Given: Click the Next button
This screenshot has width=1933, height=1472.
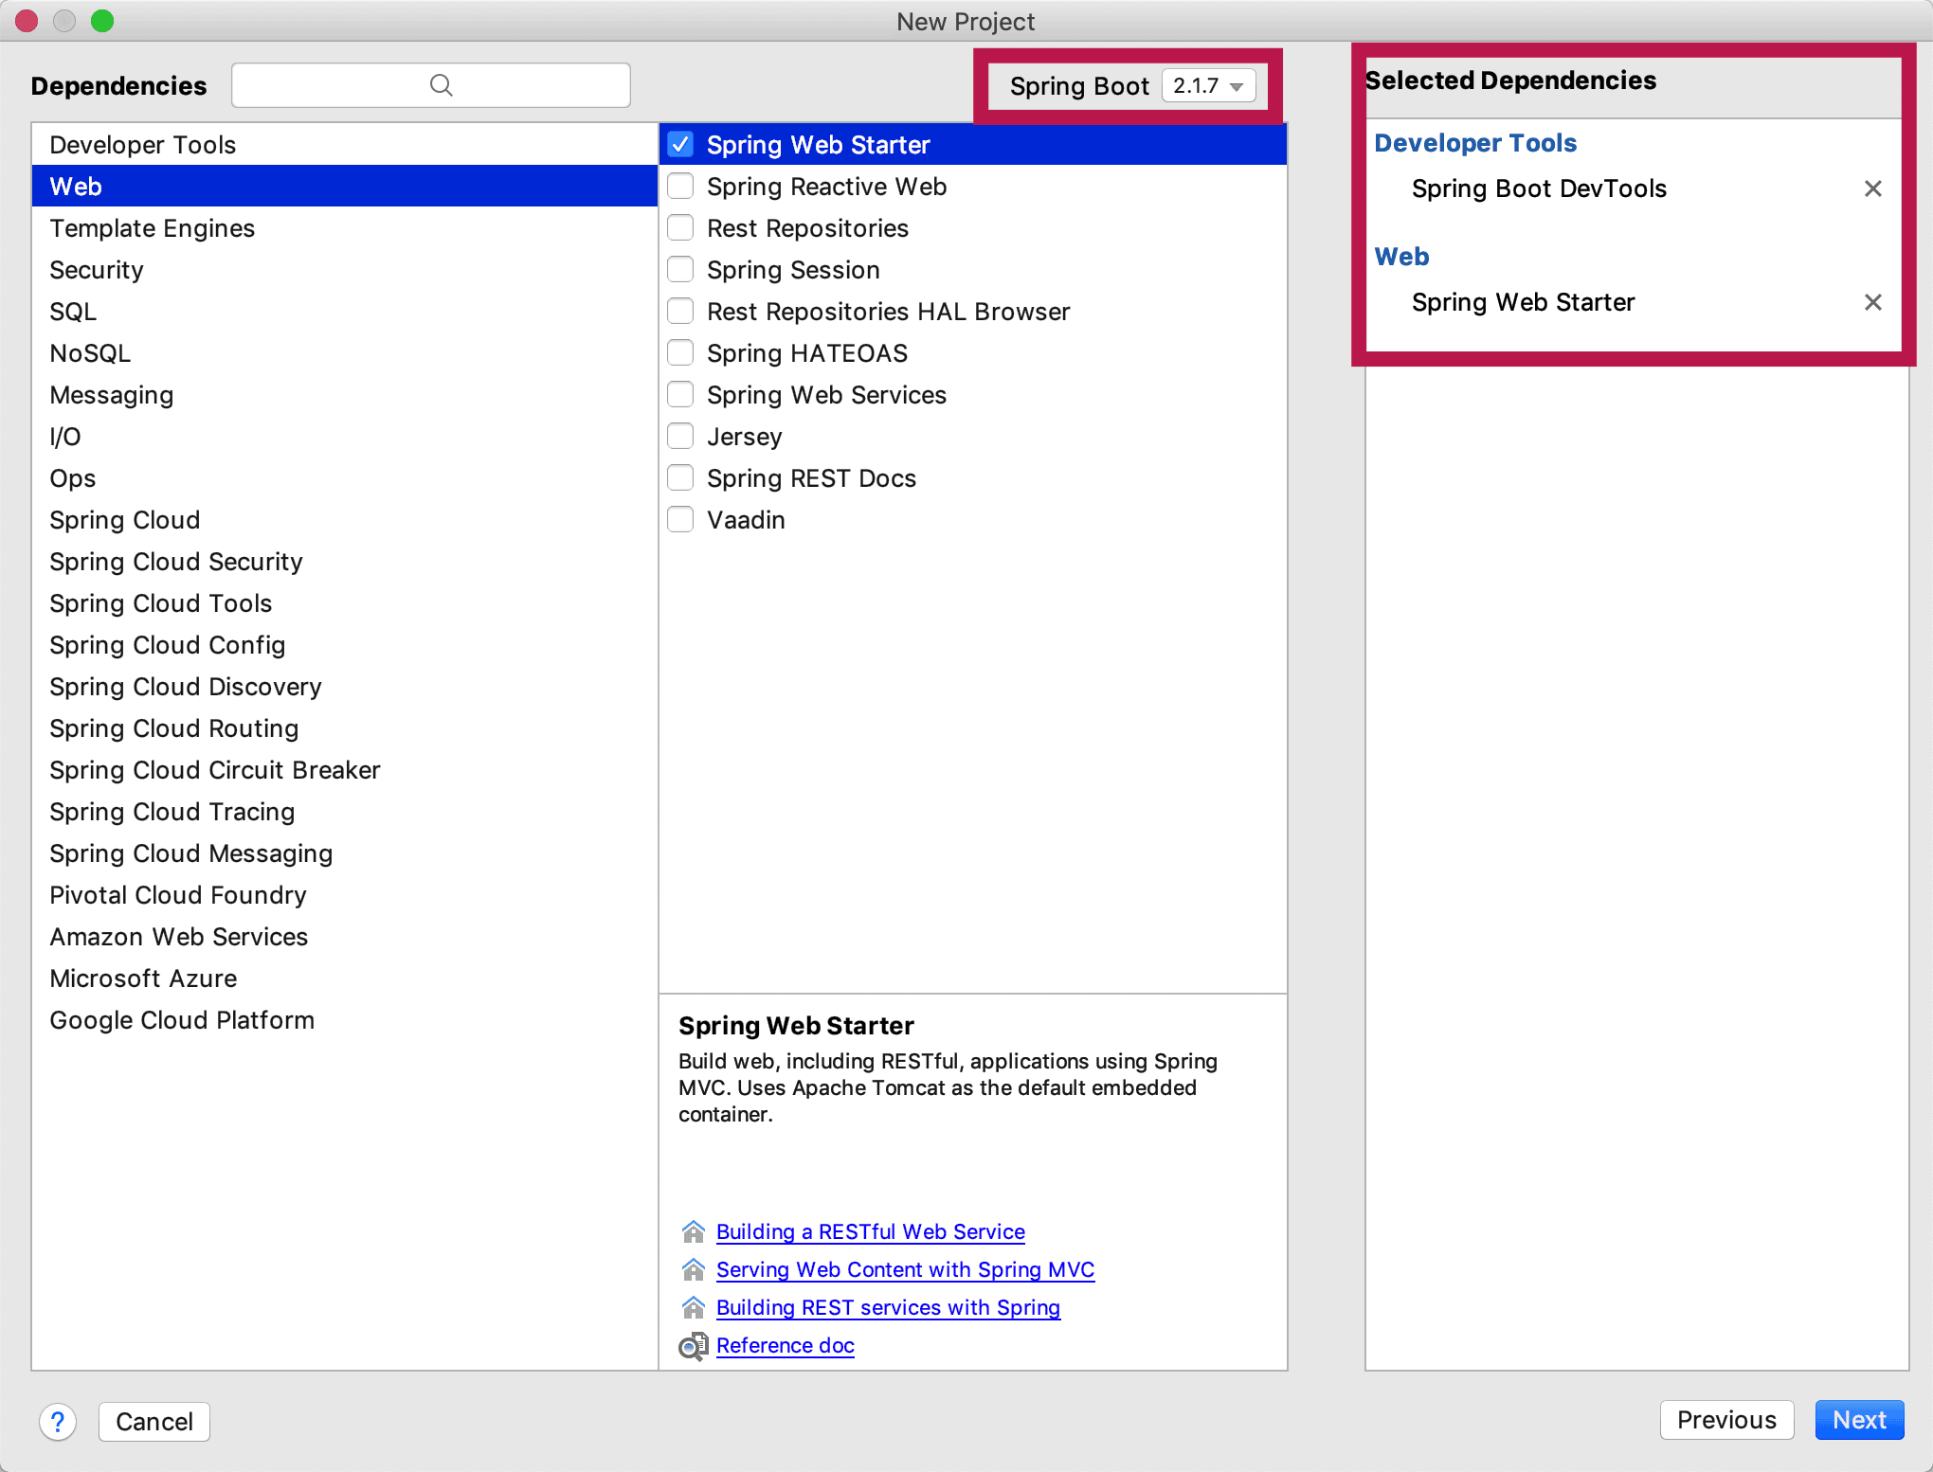Looking at the screenshot, I should click(1858, 1420).
